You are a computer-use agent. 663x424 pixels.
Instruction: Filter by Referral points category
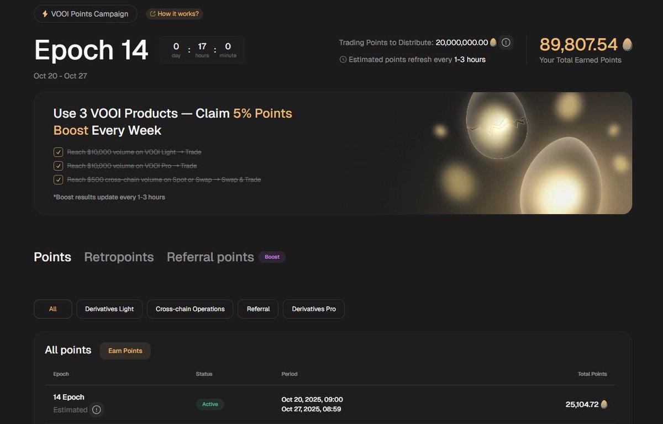pos(258,309)
